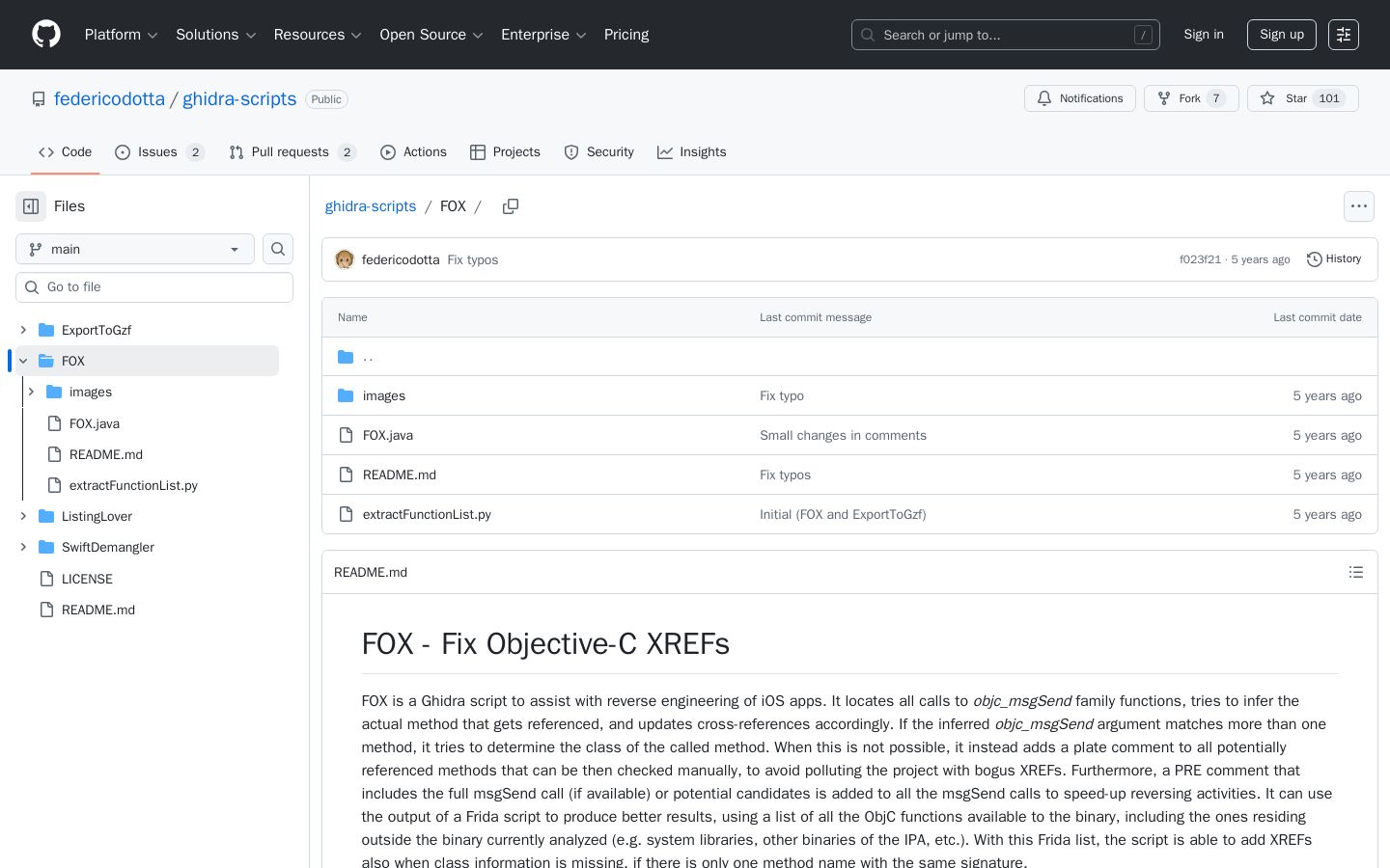Click the README.md file icon in table

coord(346,475)
